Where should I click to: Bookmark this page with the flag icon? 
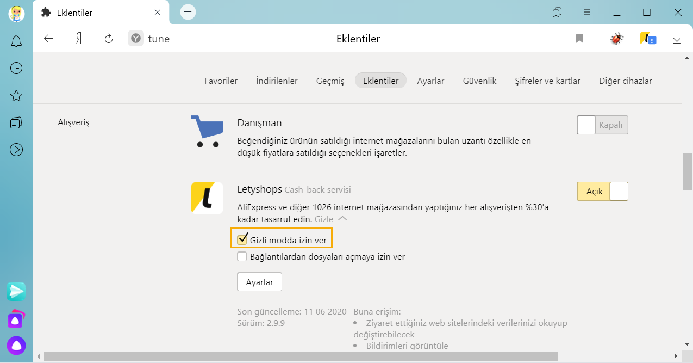[579, 39]
